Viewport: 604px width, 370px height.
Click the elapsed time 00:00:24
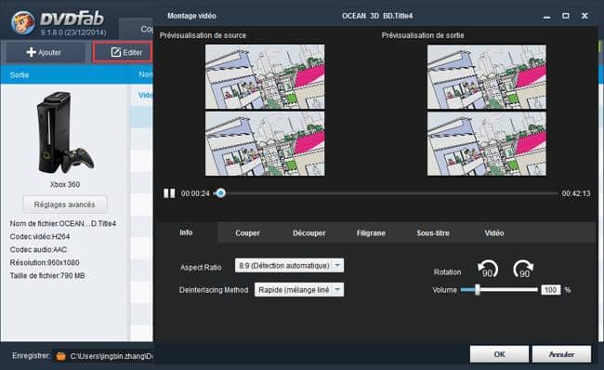[x=195, y=193]
